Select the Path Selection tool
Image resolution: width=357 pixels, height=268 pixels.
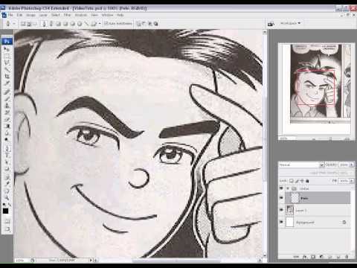click(7, 162)
